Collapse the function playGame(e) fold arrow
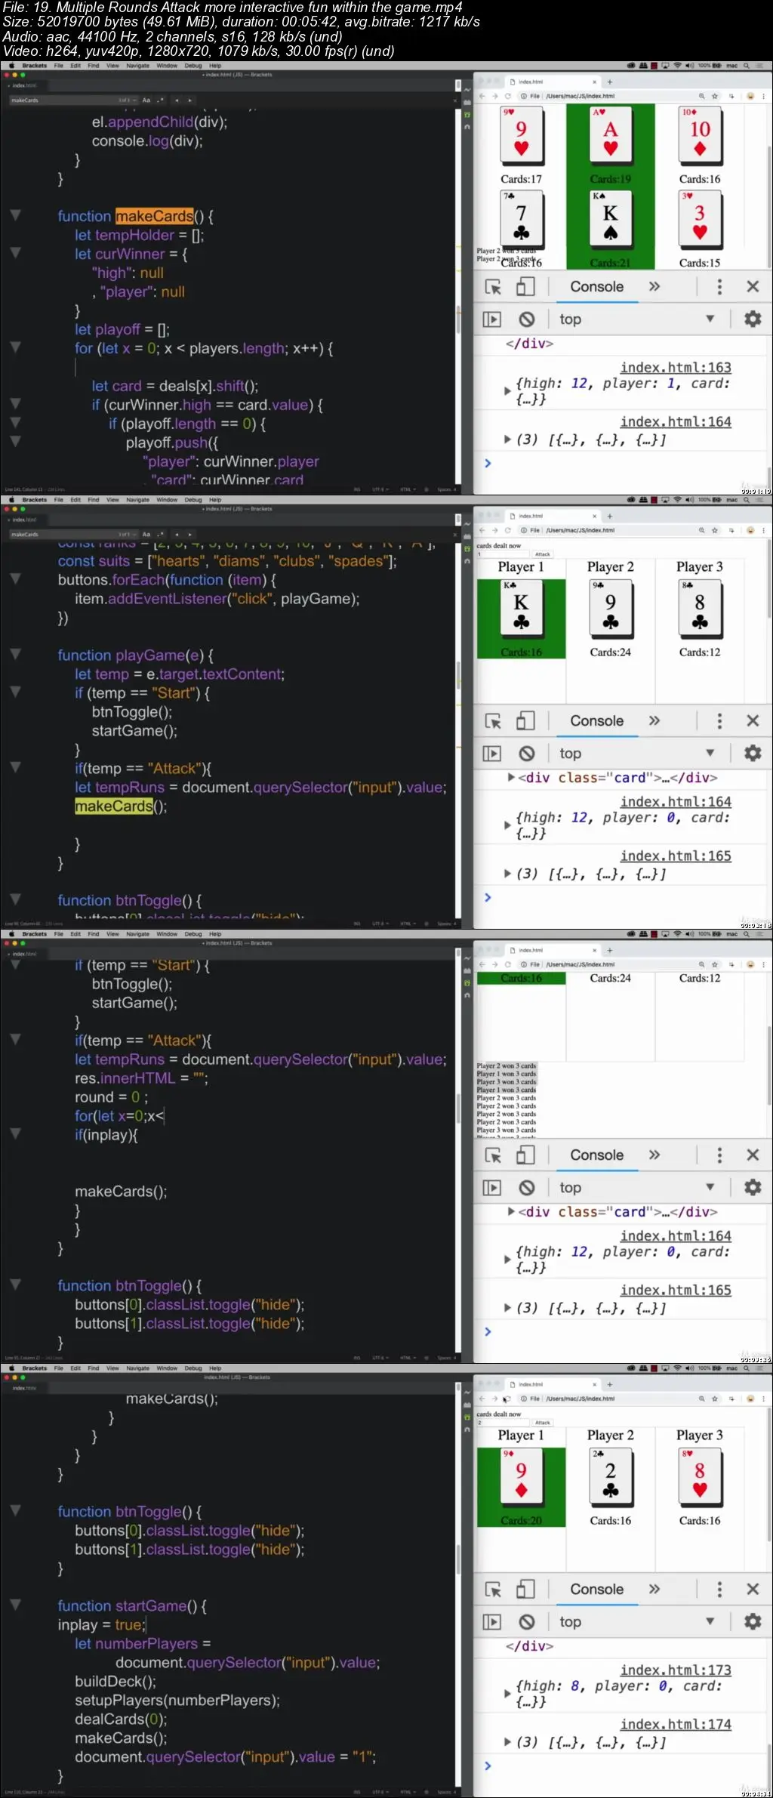This screenshot has height=1798, width=773. pyautogui.click(x=15, y=655)
